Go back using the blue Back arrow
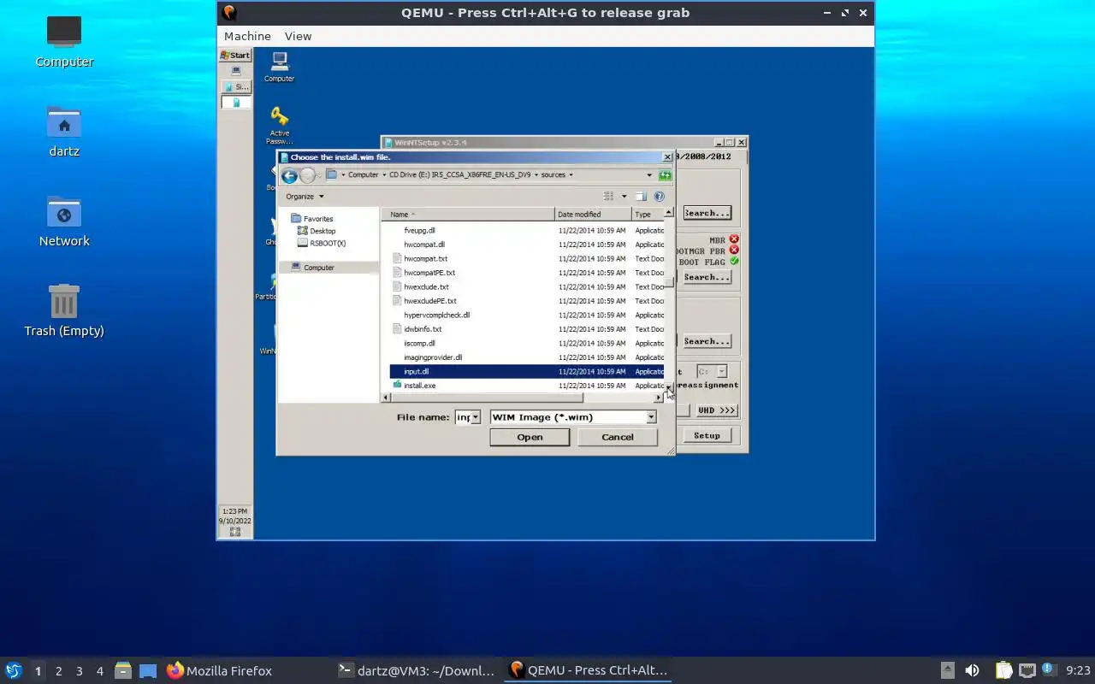 coord(289,176)
